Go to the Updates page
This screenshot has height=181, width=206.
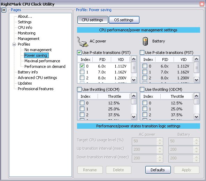pyautogui.click(x=25, y=83)
